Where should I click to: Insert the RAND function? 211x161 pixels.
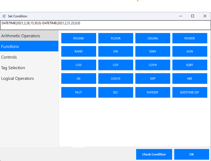click(x=79, y=51)
